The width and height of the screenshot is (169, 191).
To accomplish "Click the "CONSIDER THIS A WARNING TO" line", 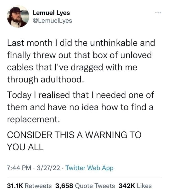I will click(x=73, y=134).
